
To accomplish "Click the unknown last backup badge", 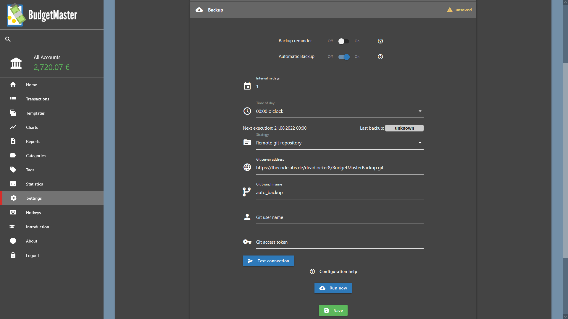I will point(404,128).
